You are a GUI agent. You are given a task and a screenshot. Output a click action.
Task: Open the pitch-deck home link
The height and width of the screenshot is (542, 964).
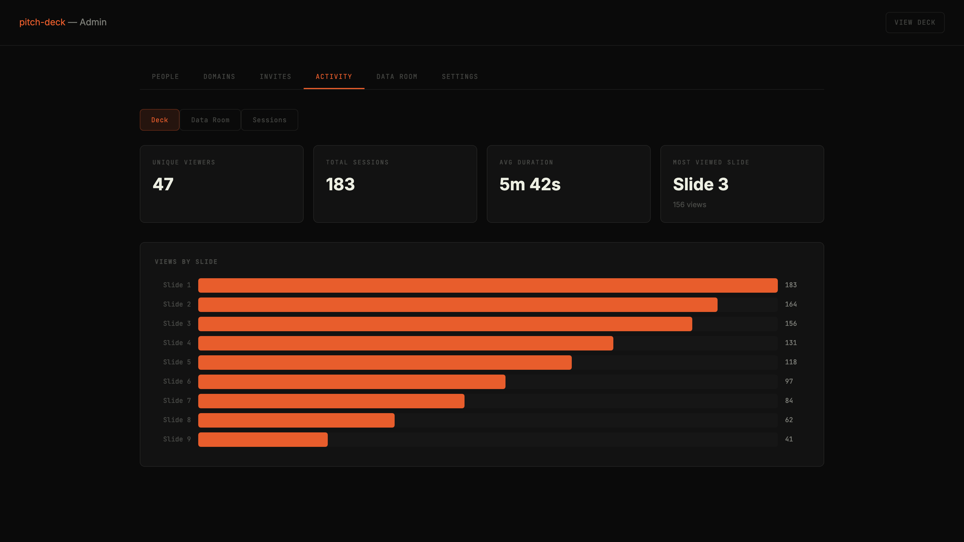coord(42,22)
